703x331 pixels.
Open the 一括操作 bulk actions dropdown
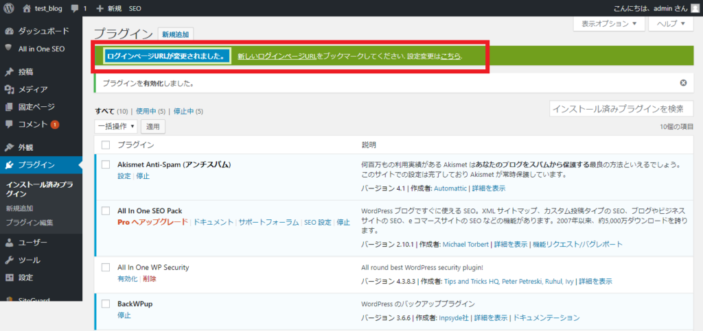115,126
